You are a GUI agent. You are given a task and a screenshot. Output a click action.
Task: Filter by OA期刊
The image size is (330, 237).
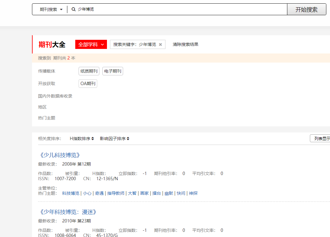[x=88, y=84]
